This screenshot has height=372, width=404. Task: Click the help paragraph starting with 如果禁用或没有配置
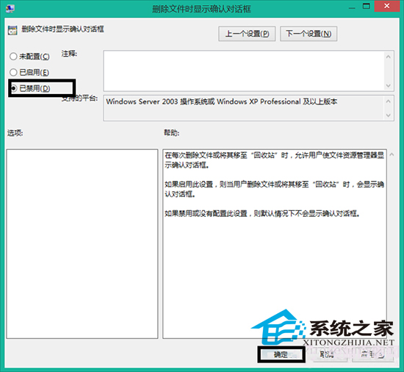[262, 213]
